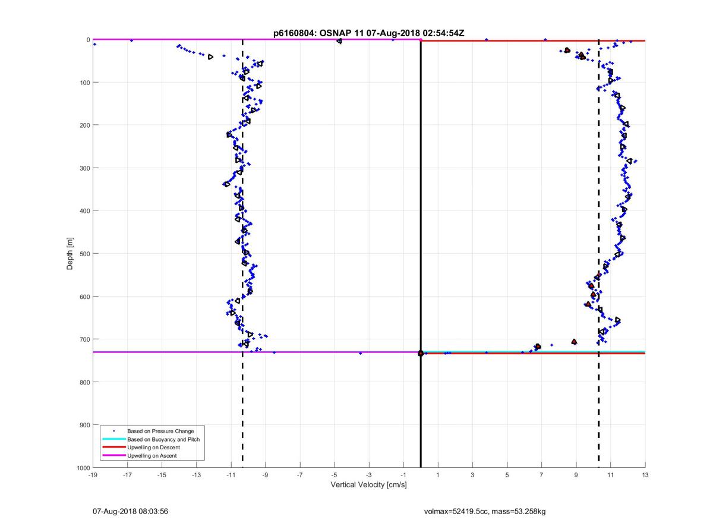The height and width of the screenshot is (526, 713).
Task: Click the -9 velocity tick label
Action: coord(266,475)
